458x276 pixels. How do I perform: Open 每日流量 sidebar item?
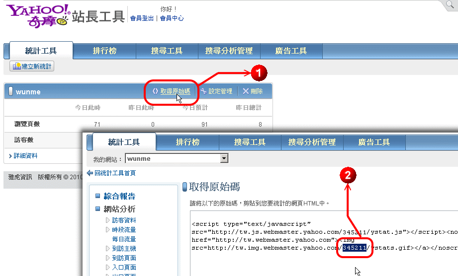pos(124,239)
